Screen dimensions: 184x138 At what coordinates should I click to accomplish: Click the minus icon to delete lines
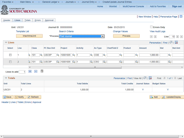coord(36,71)
